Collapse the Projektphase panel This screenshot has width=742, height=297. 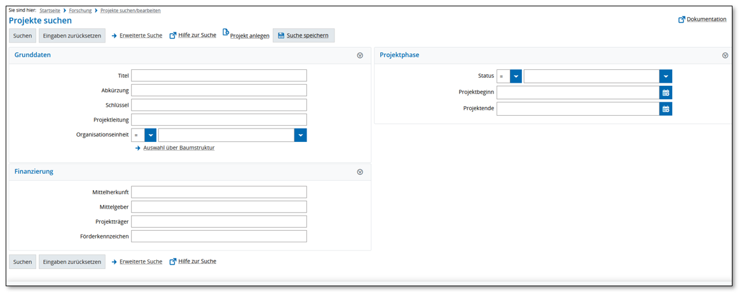pos(725,55)
